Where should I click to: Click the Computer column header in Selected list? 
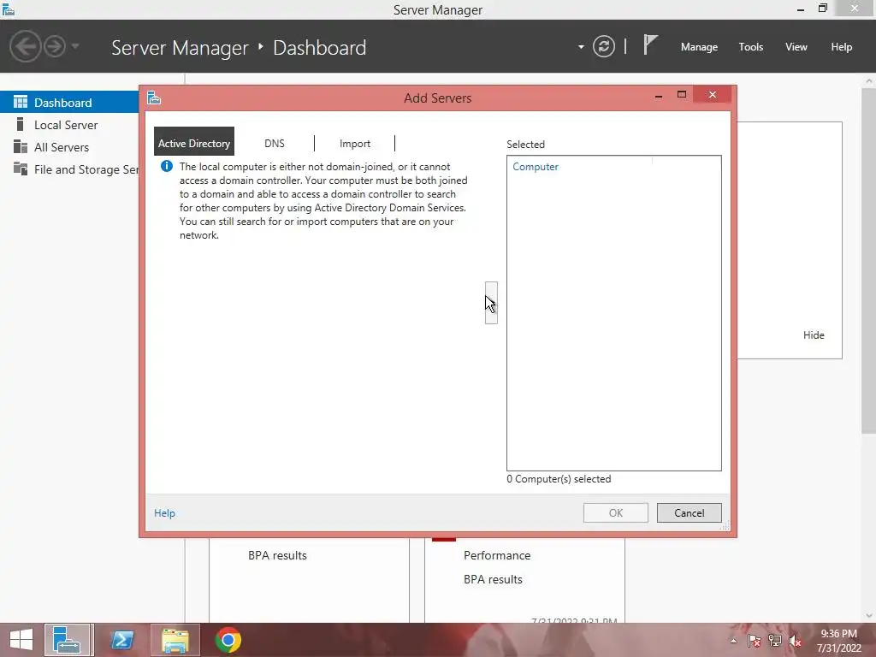coord(536,167)
